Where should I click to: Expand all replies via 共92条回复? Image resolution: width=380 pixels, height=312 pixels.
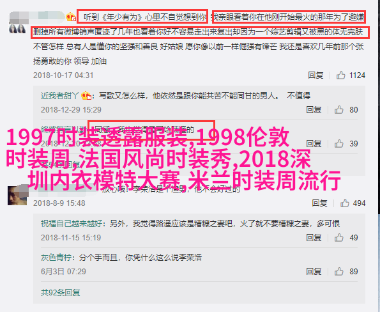coord(60,293)
